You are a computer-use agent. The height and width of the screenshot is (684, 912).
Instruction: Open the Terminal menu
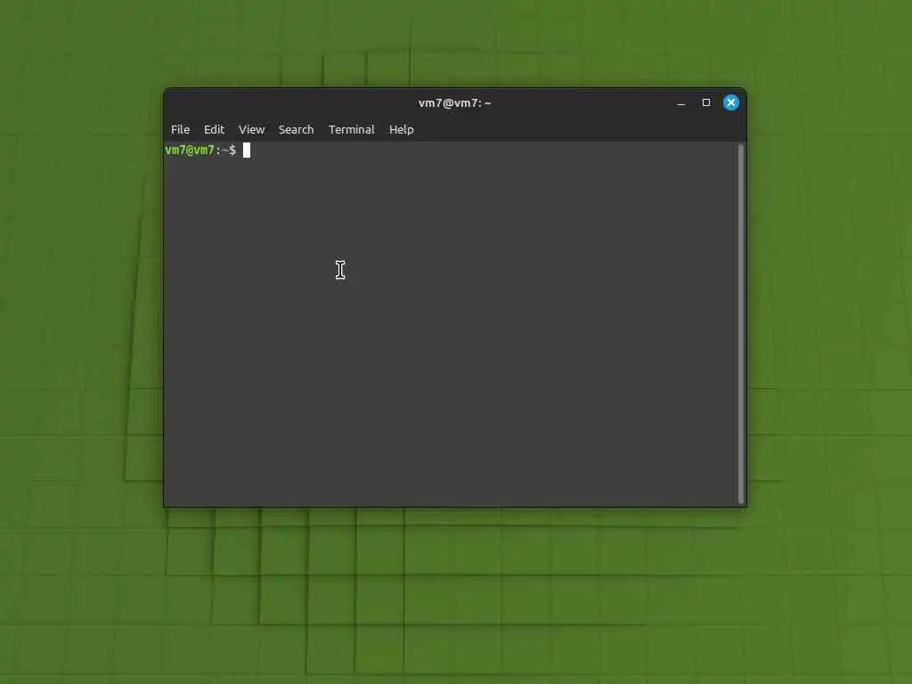[351, 129]
